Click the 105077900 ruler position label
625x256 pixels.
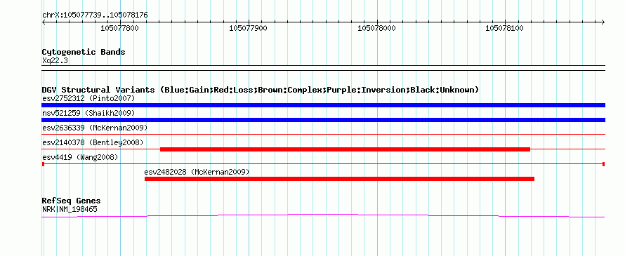[x=249, y=28]
